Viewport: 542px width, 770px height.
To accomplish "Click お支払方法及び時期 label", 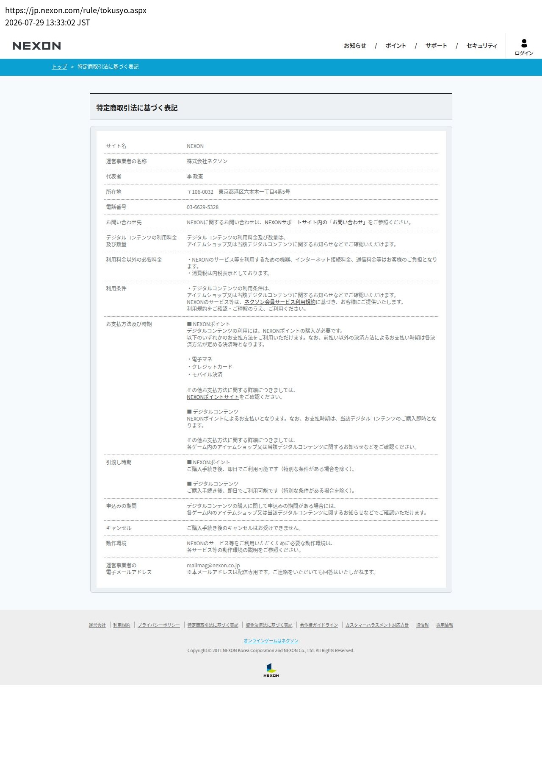I will [x=129, y=324].
